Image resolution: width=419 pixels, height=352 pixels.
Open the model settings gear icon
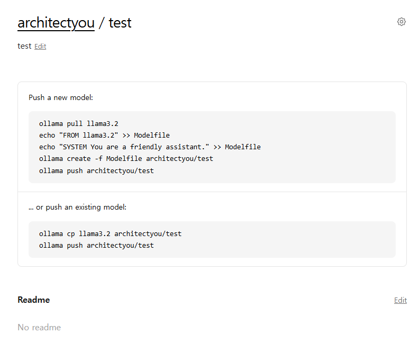(x=402, y=22)
